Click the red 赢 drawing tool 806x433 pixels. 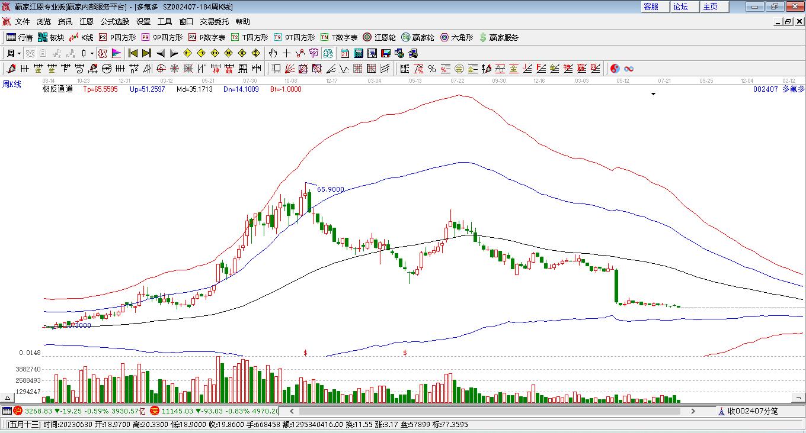(x=229, y=69)
